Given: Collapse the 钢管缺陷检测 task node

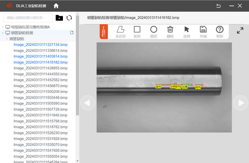Looking at the screenshot, I should [3, 33].
